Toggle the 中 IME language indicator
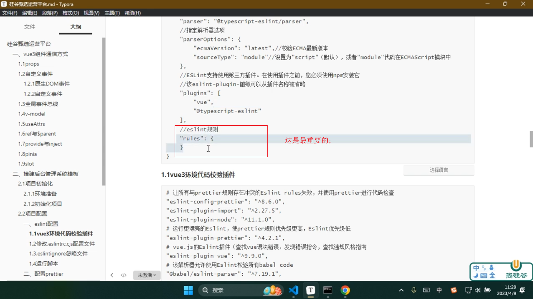 pos(439,290)
